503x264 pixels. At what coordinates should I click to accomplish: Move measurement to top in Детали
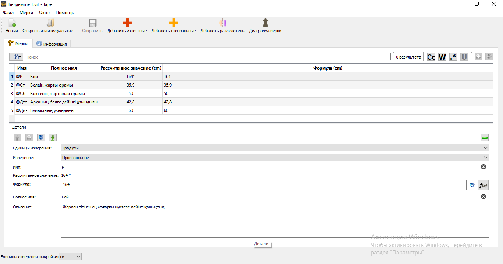tap(17, 138)
